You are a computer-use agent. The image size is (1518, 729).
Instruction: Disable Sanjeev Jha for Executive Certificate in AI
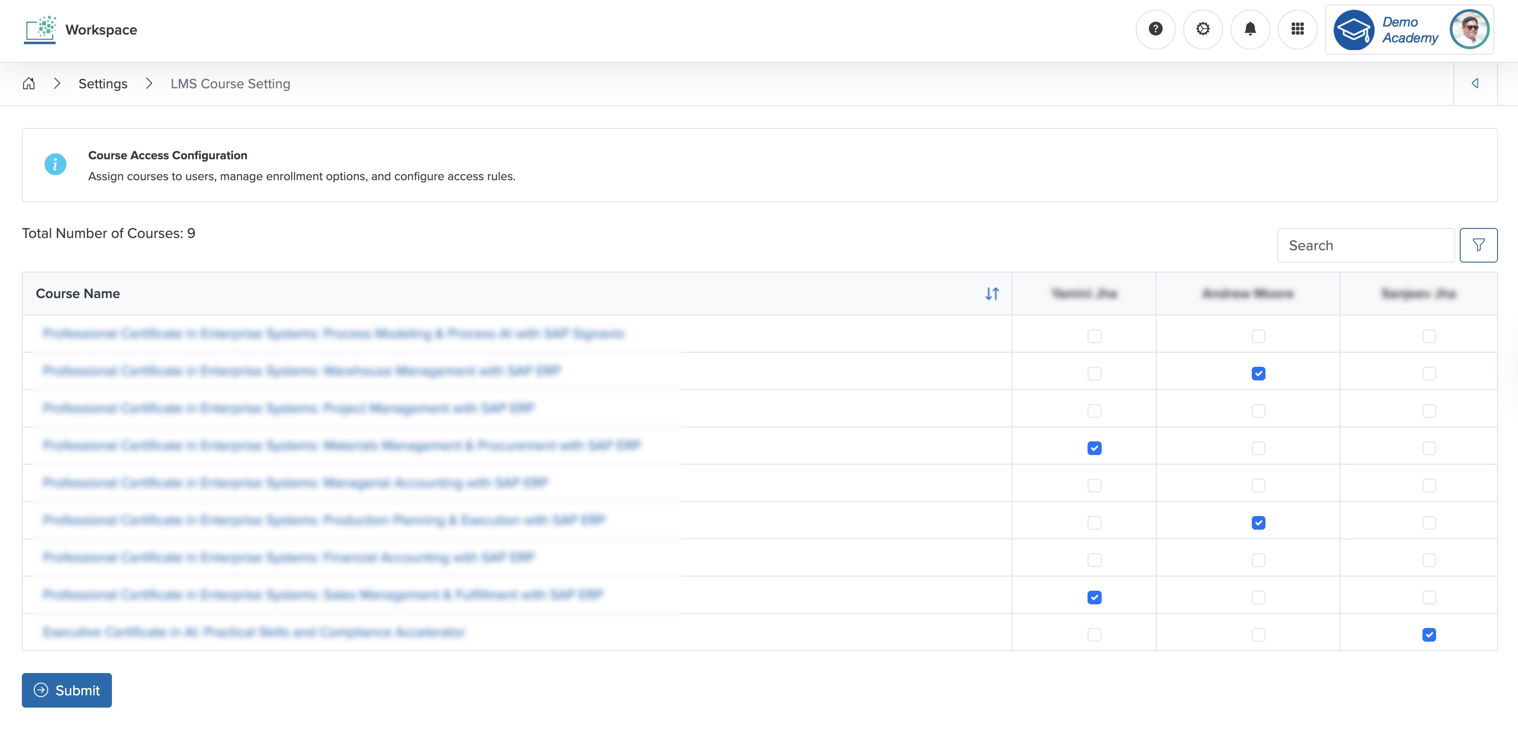(x=1428, y=635)
